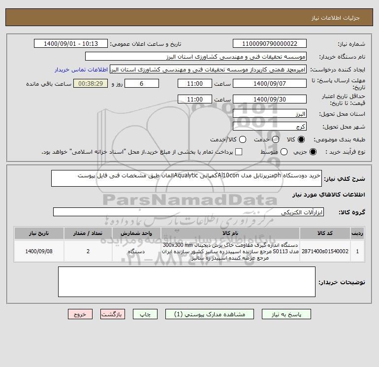
Task: Click the response deadline date 1400/09/07 field
Action: pos(270,83)
